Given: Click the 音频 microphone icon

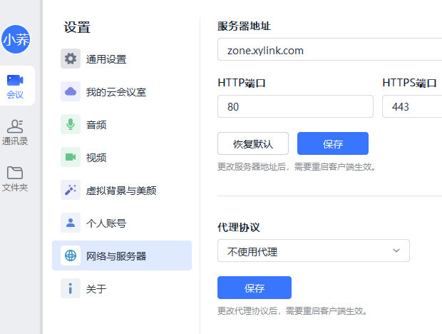Looking at the screenshot, I should click(71, 124).
